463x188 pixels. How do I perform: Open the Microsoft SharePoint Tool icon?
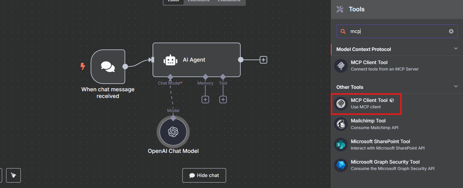pyautogui.click(x=341, y=145)
